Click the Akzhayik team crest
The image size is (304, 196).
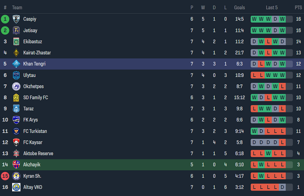click(x=16, y=165)
